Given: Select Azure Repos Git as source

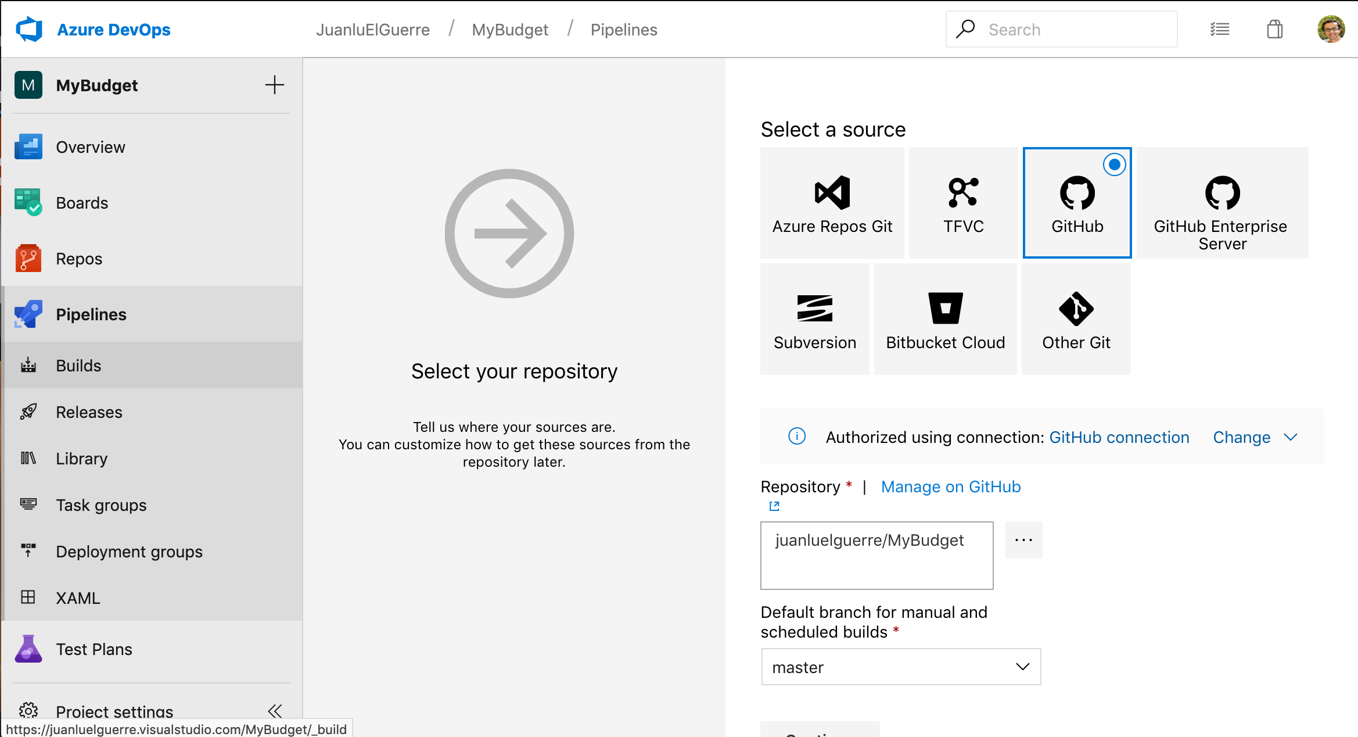Looking at the screenshot, I should 832,203.
